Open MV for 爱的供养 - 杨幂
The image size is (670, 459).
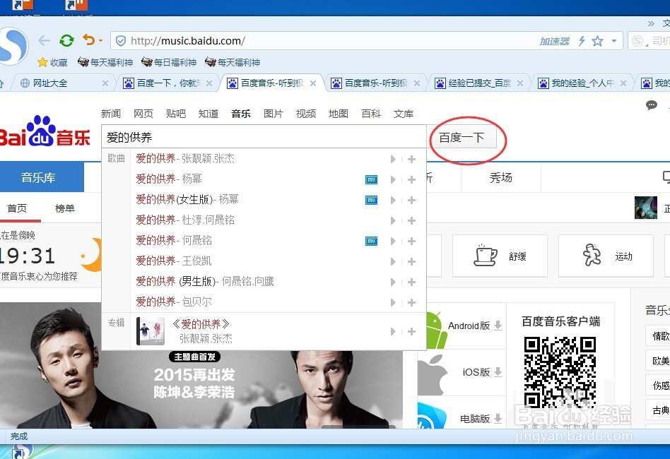click(x=371, y=180)
